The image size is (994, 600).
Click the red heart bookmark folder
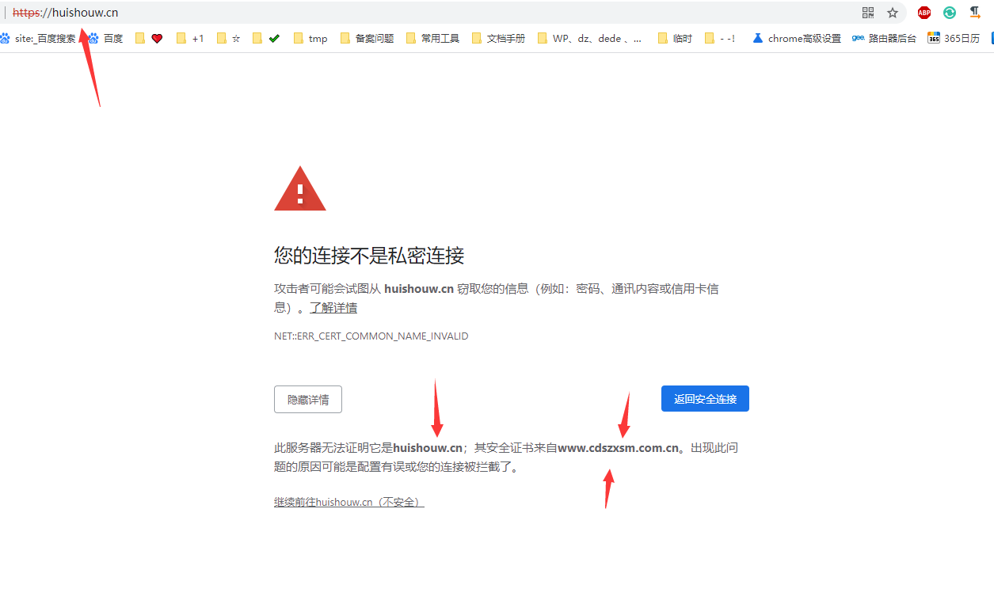point(158,37)
